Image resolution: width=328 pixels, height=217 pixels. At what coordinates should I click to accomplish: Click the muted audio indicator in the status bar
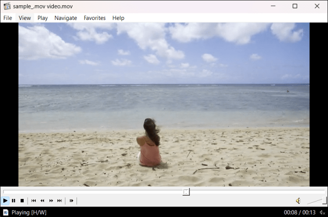click(322, 213)
